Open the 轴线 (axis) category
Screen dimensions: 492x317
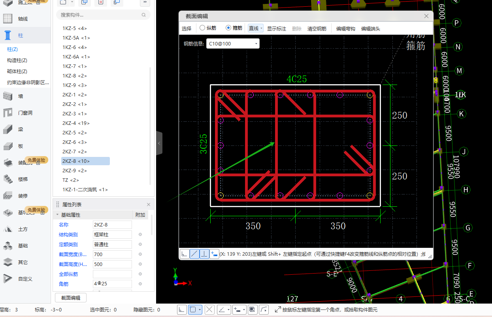23,19
